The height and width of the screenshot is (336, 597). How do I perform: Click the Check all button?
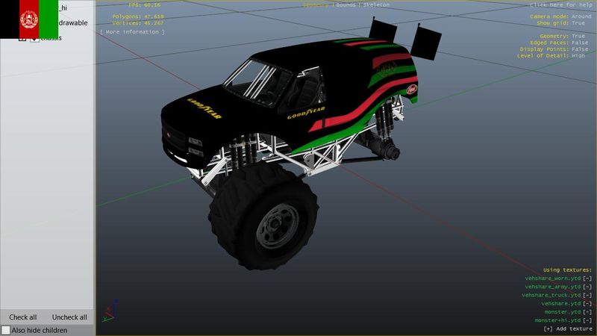coord(23,317)
